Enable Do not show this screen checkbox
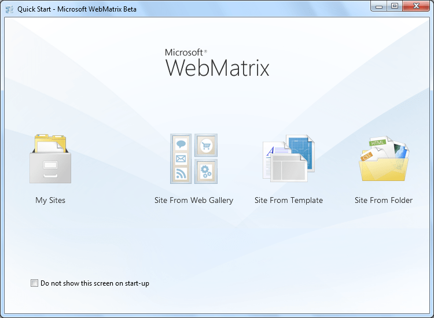 pyautogui.click(x=34, y=283)
